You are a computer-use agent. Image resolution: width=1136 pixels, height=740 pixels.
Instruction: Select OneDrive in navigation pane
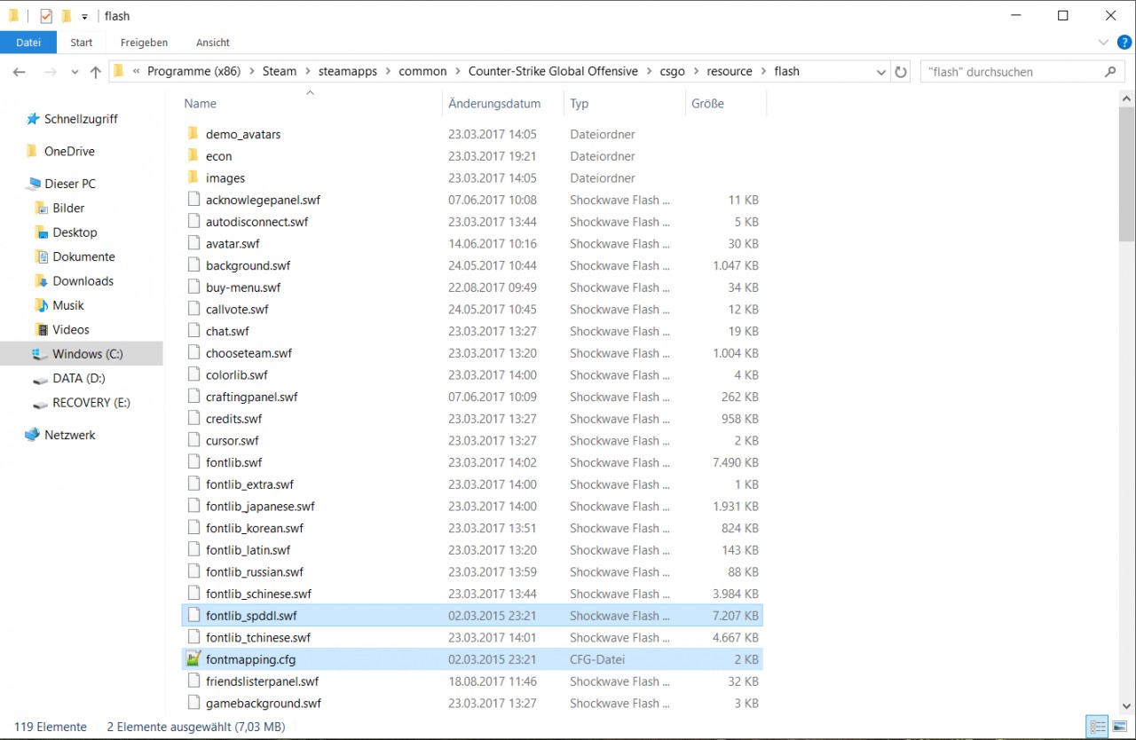(69, 151)
